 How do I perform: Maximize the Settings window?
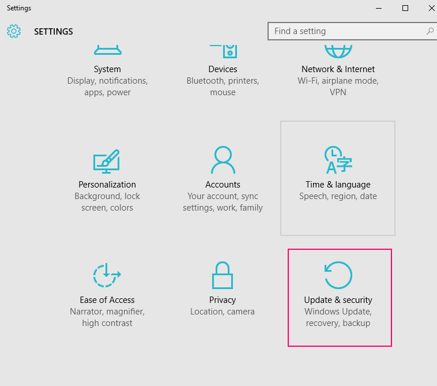pos(405,8)
